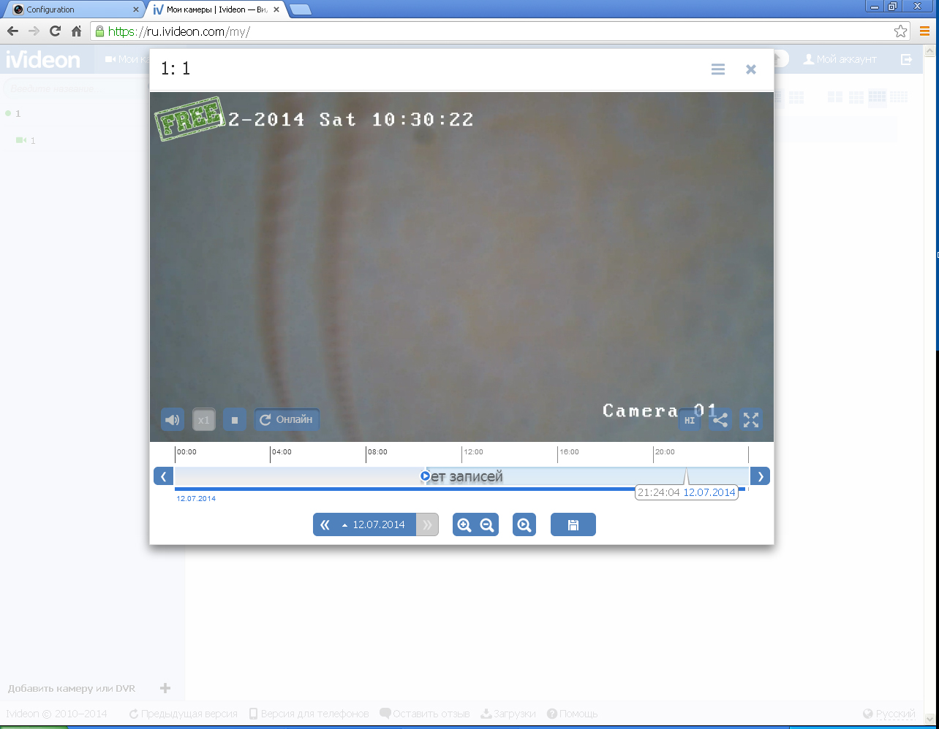Image resolution: width=939 pixels, height=729 pixels.
Task: Click the 08:00 mark on timeline ruler
Action: 377,452
